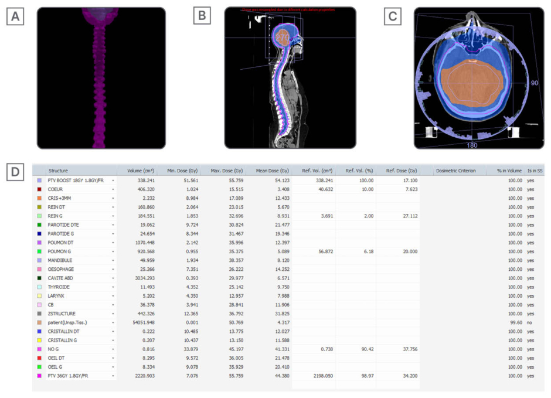The image size is (551, 398).
Task: Select the sagittal CT dose view
Action: click(x=290, y=79)
